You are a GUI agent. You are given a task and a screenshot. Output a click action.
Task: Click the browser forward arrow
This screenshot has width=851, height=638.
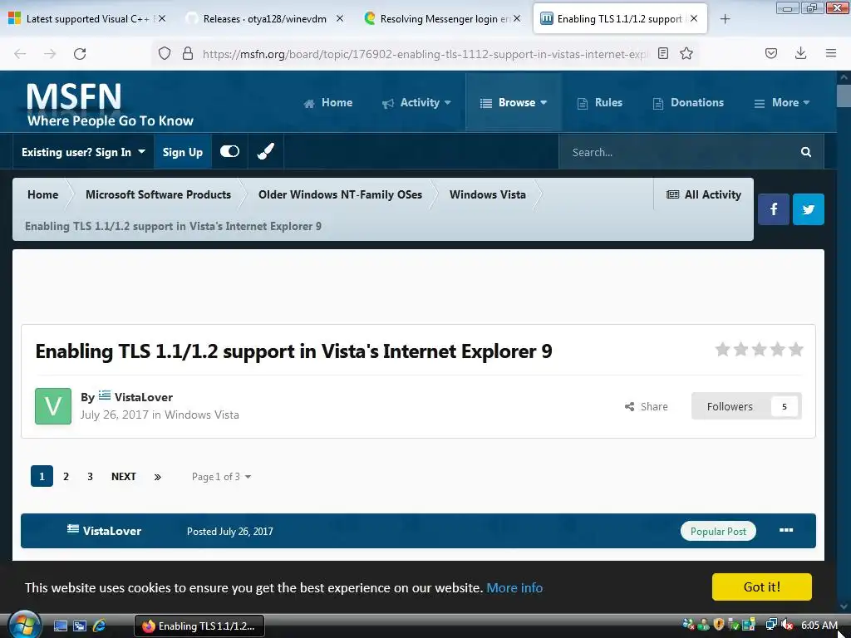pos(50,54)
